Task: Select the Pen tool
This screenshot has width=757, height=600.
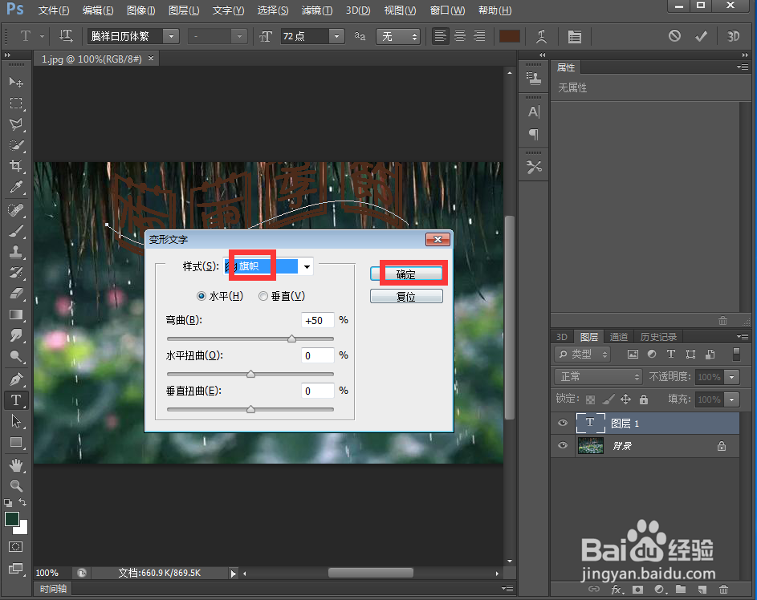Action: point(16,379)
